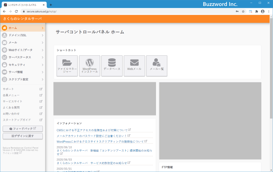
Task: Click the ホーム house icon in sidebar
Action: click(4, 28)
